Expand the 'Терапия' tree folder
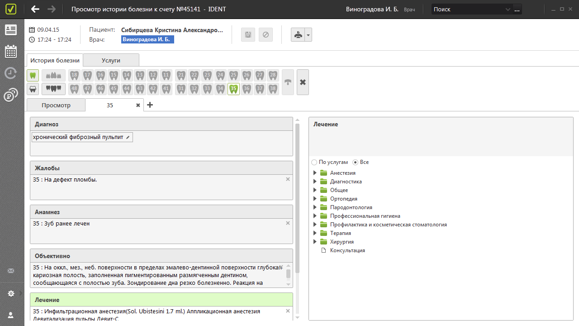Image resolution: width=579 pixels, height=326 pixels. coord(315,233)
